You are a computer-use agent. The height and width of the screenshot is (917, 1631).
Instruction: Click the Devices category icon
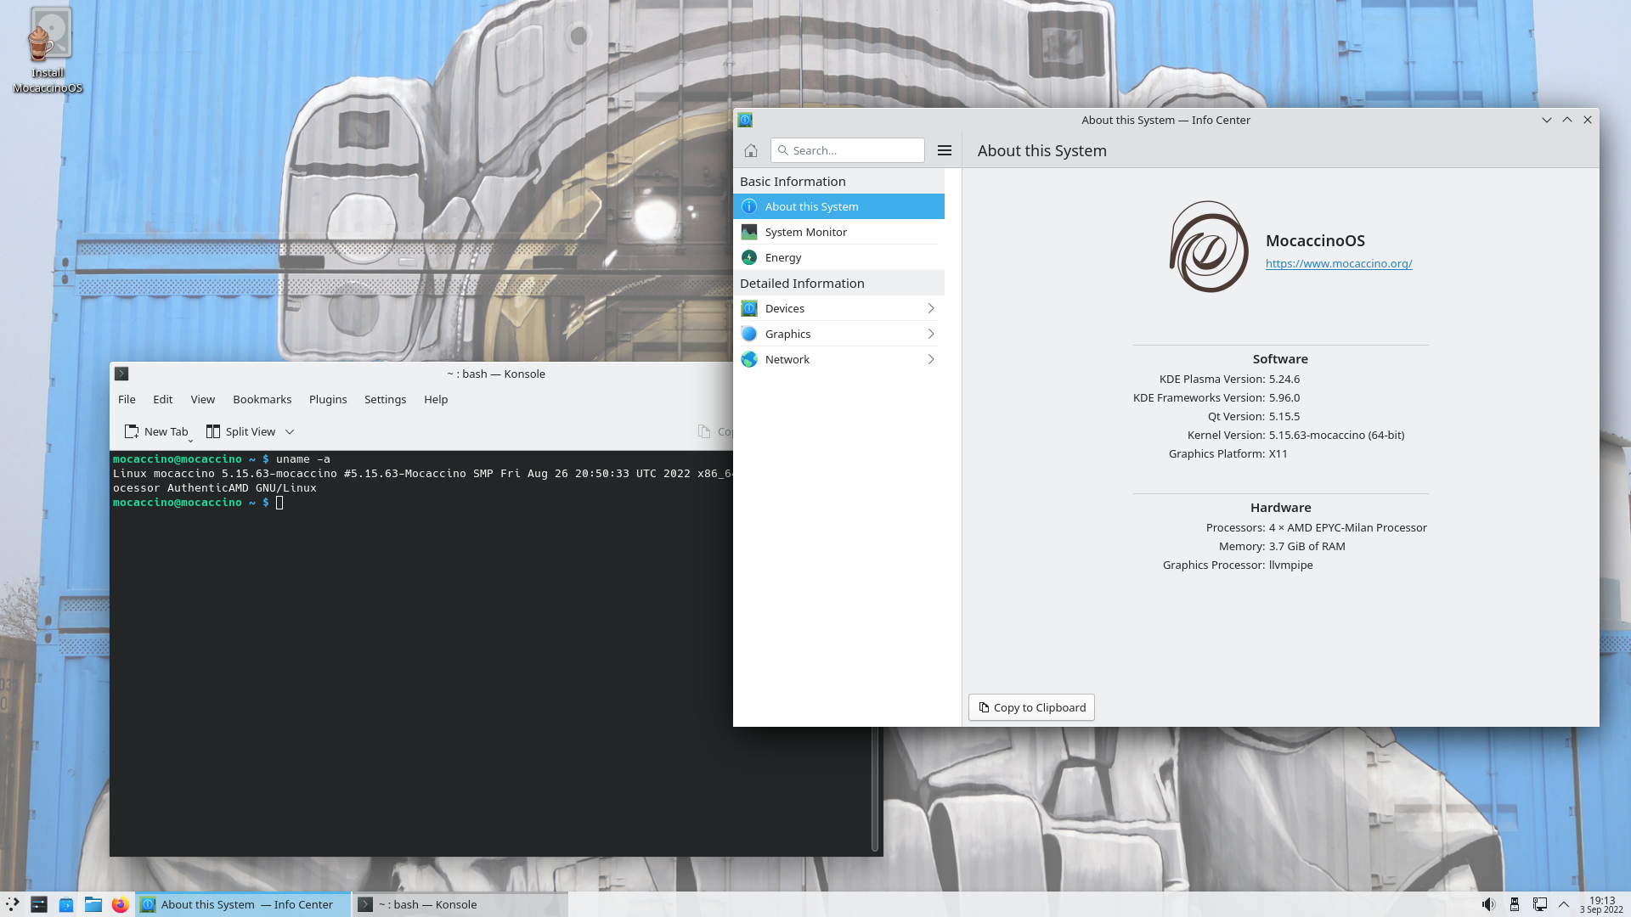point(749,308)
